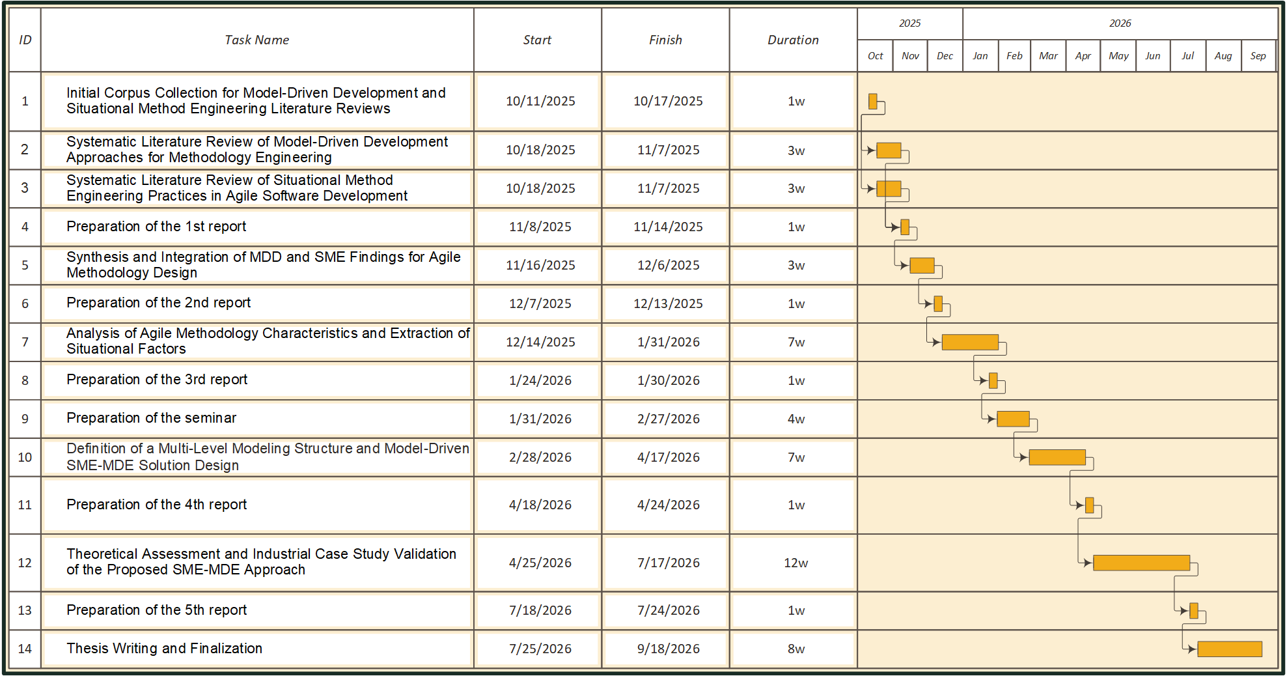Select the 5th report Gantt bar

point(1193,610)
